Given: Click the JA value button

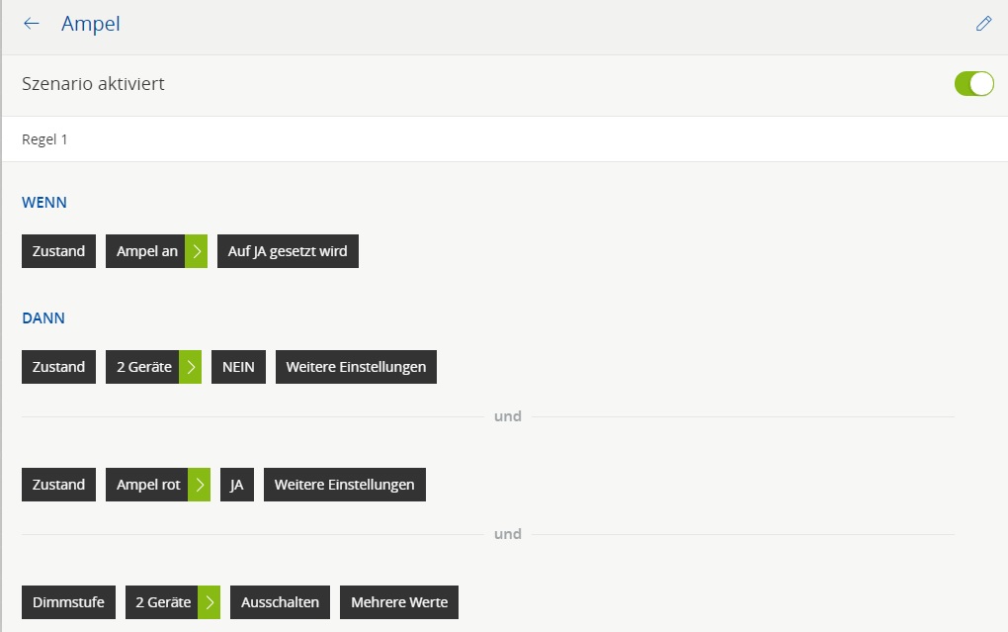Looking at the screenshot, I should (x=237, y=485).
